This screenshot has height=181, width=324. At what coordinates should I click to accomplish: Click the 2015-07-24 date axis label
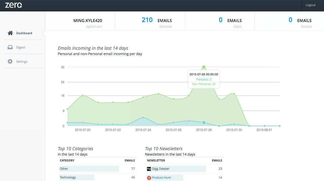tap(143, 130)
